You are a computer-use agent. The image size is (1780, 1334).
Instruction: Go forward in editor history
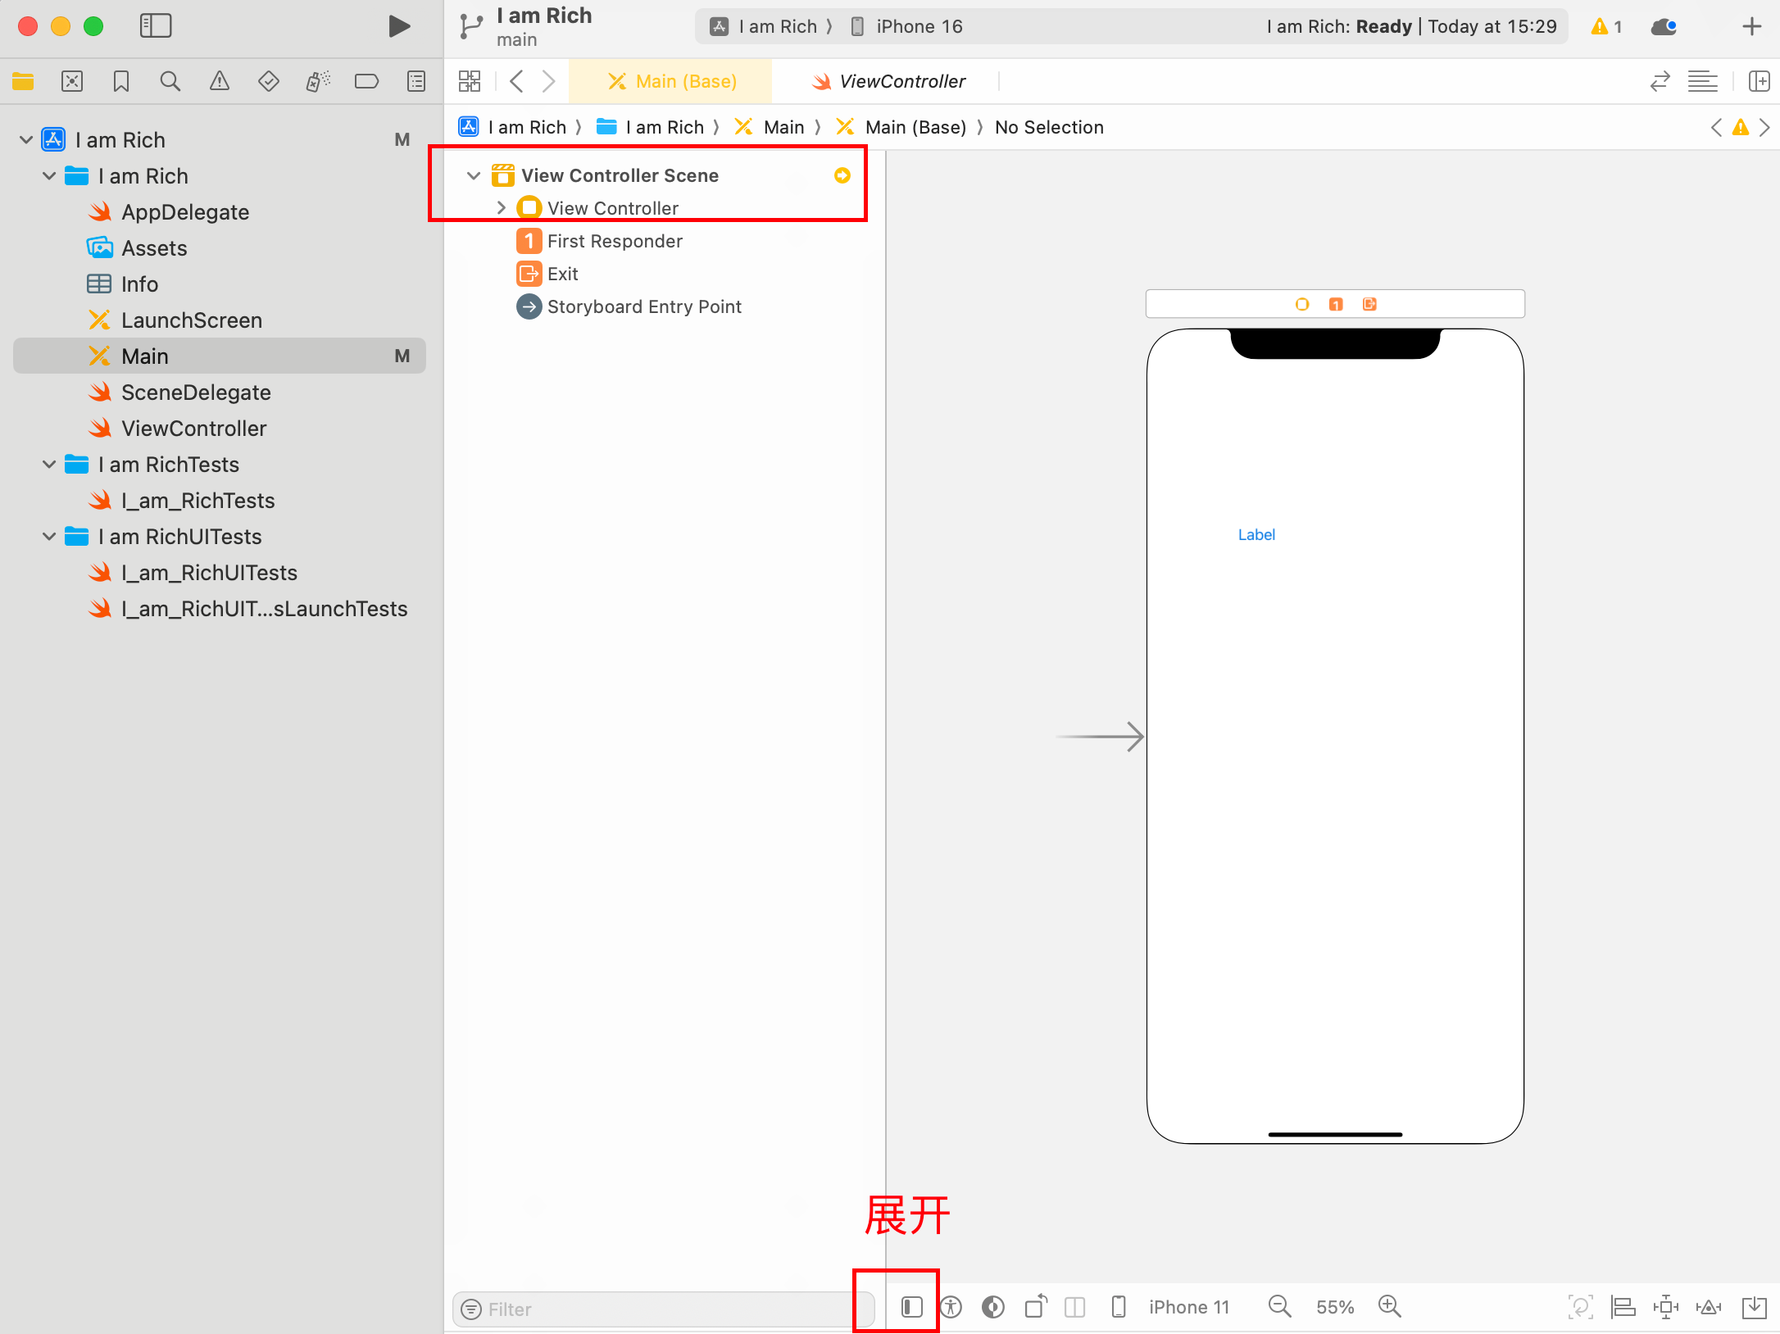[548, 81]
